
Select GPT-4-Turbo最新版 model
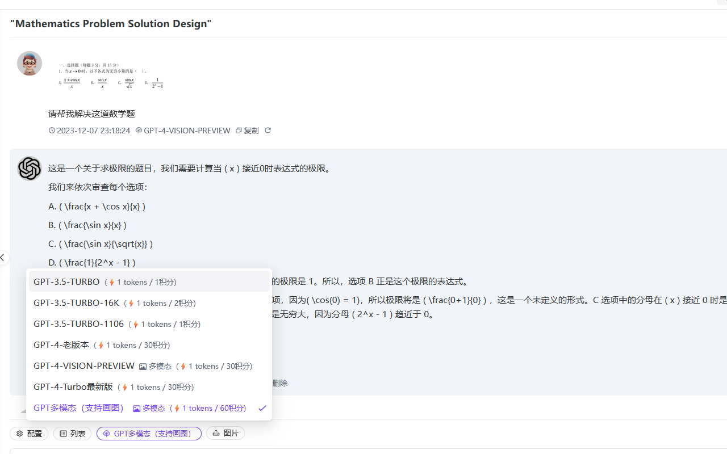coord(149,387)
